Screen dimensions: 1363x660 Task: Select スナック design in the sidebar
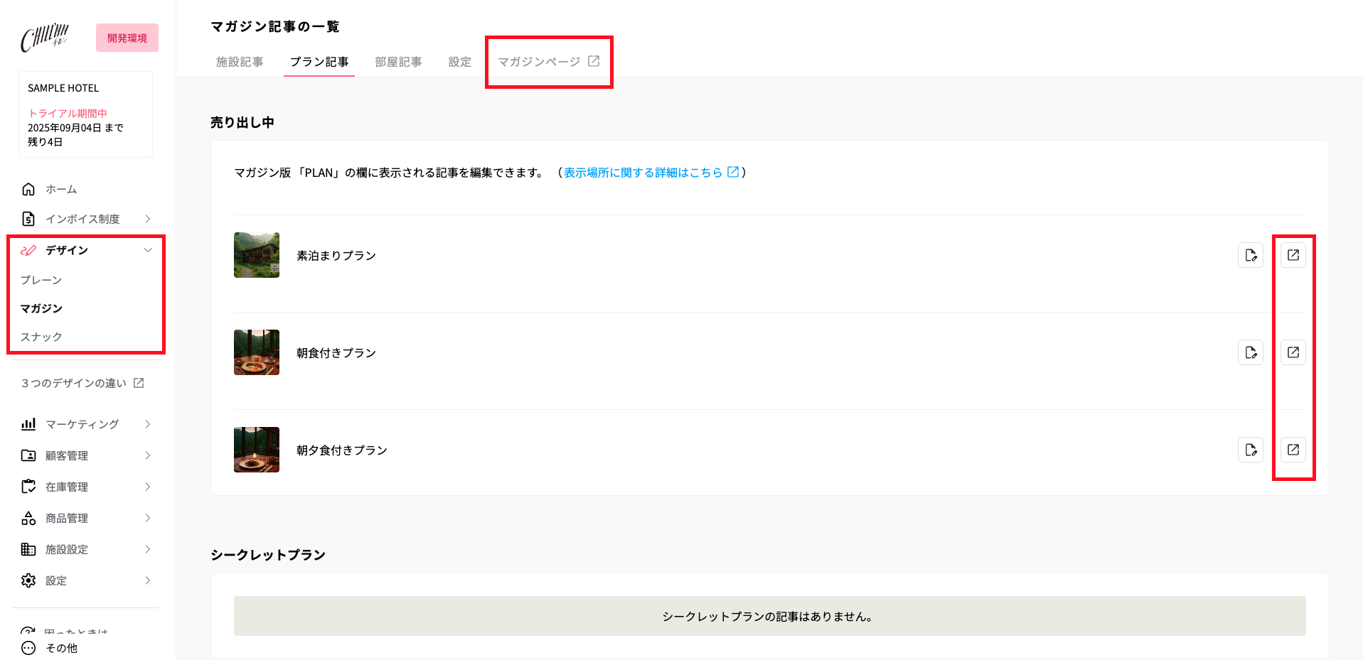(41, 337)
